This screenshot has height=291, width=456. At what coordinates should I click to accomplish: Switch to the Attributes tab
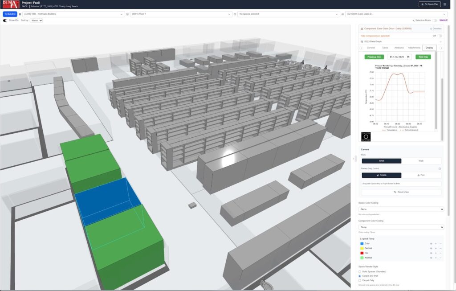tap(399, 48)
